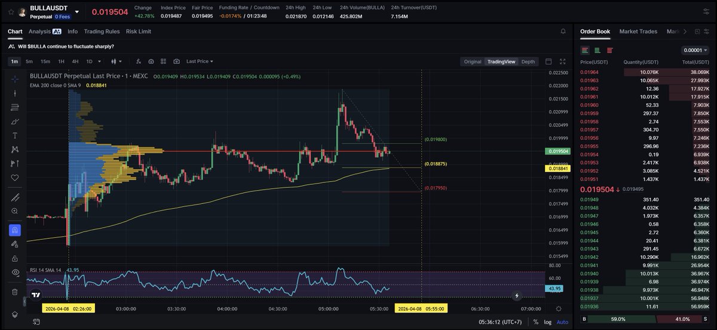Open the go-to-date calendar icon
Screen dimensions: 717x330
(37, 322)
